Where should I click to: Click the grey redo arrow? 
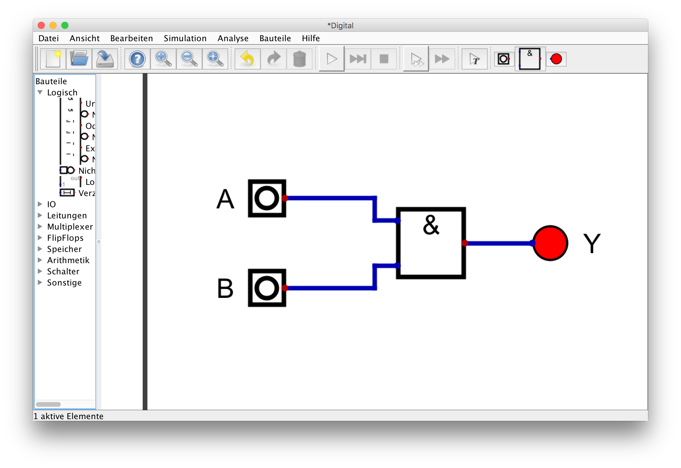pyautogui.click(x=274, y=59)
